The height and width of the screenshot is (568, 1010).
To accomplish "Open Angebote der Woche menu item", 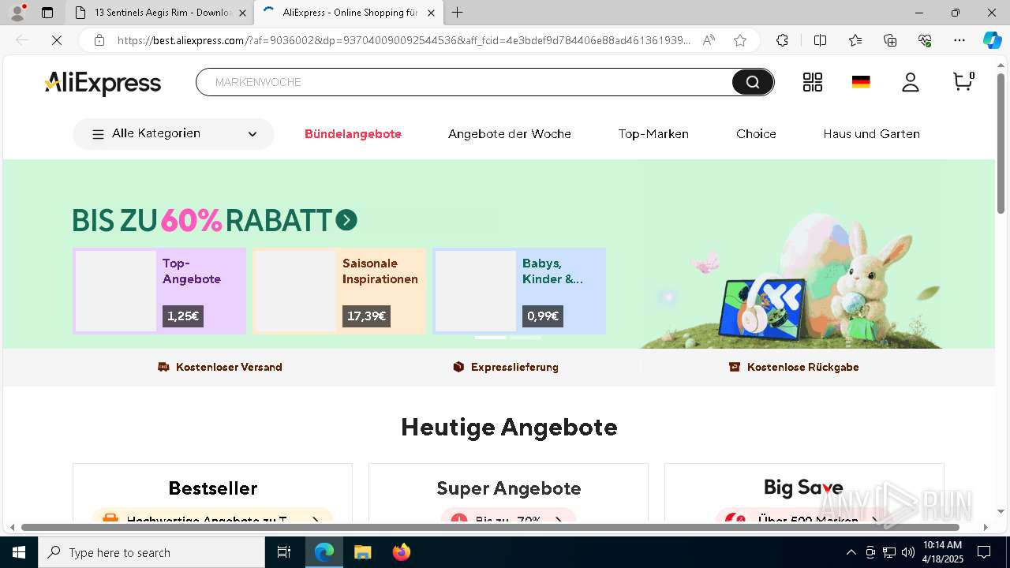I will point(510,134).
